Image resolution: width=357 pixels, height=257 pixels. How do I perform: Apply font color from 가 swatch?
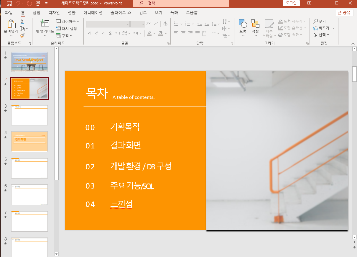[161, 33]
